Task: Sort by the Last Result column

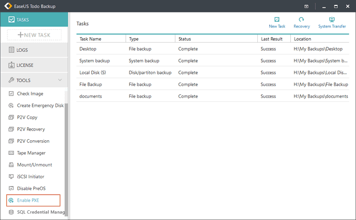Action: 273,39
